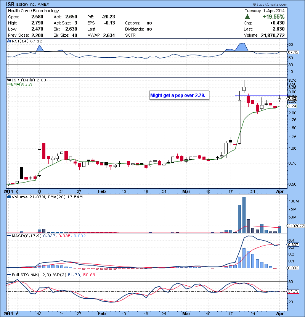Click the ISR ticker symbol in header
The image size is (305, 317).
coord(10,4)
